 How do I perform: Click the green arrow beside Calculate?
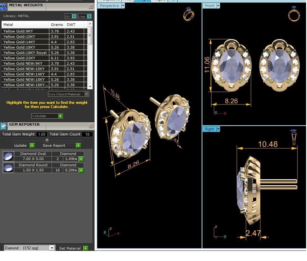60,116
